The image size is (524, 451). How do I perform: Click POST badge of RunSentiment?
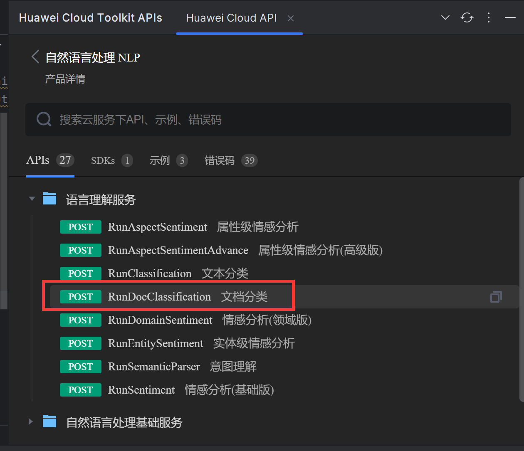click(x=81, y=390)
